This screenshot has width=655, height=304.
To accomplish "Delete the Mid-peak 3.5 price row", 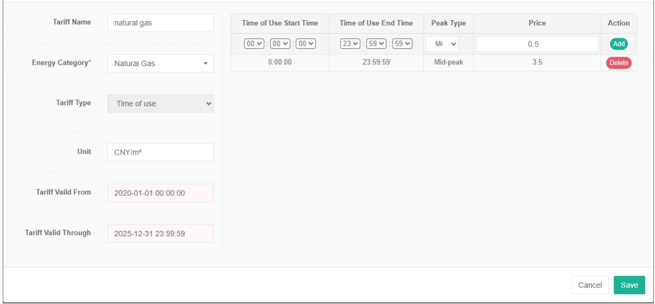I will click(618, 63).
